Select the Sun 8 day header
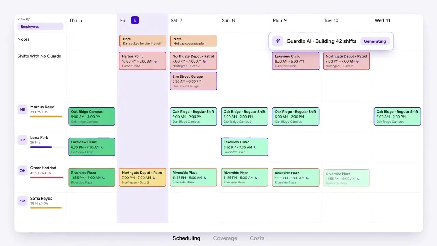Screen dimensions: 437x246 [x=228, y=20]
